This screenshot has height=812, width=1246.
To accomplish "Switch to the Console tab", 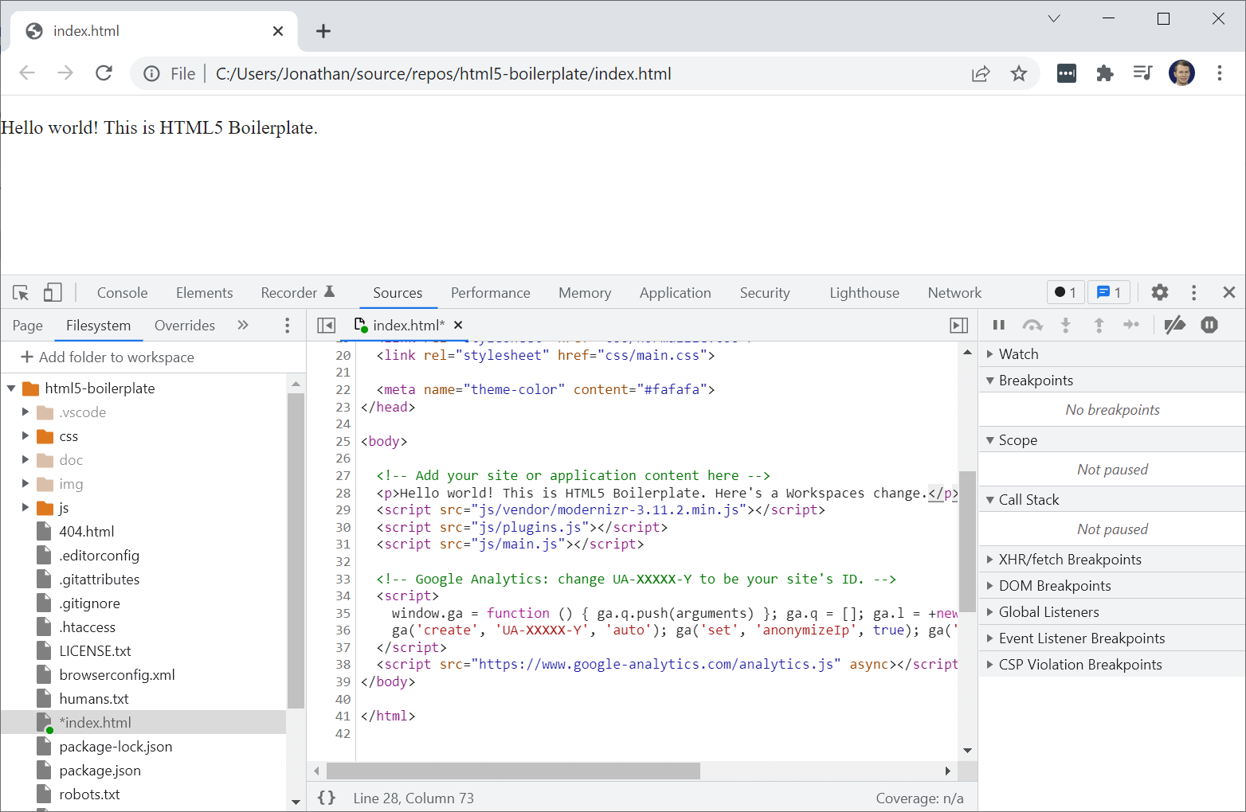I will point(122,292).
